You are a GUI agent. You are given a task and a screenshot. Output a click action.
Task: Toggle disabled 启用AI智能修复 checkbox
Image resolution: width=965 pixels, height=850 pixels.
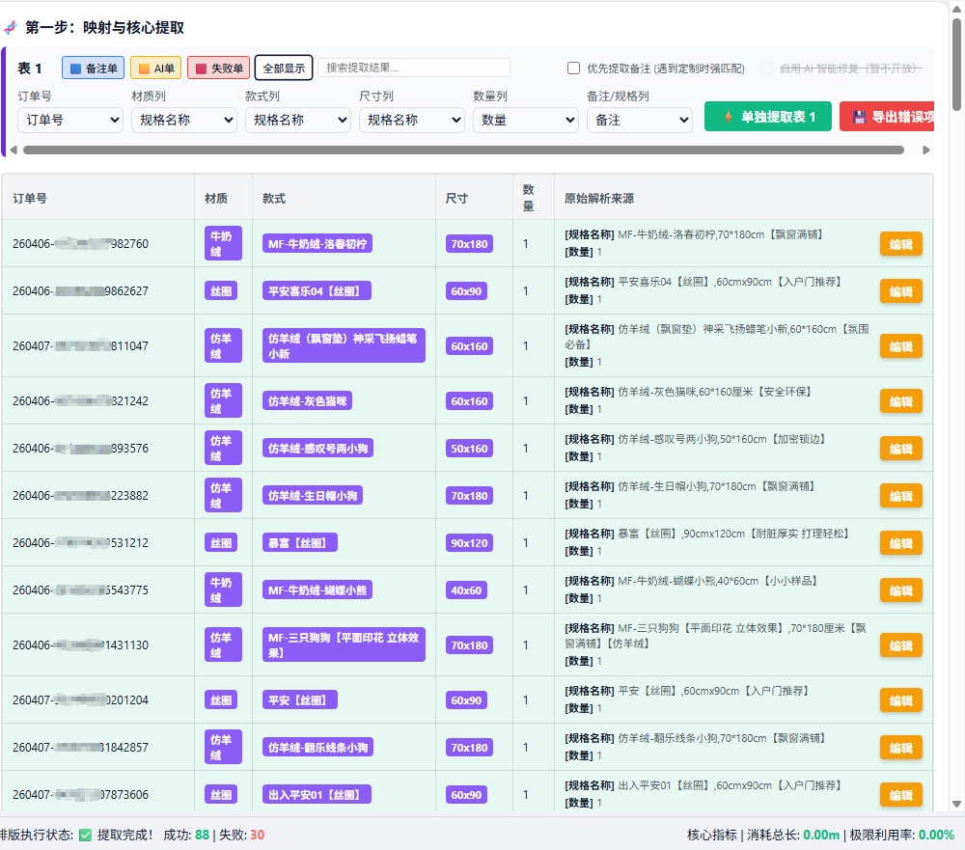coord(766,68)
